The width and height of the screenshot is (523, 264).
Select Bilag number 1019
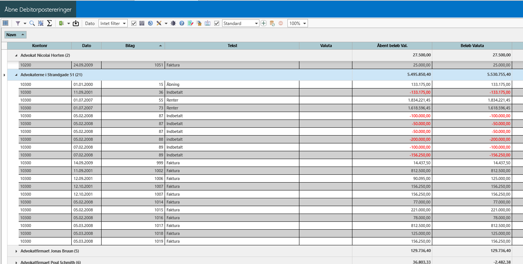[x=159, y=241]
